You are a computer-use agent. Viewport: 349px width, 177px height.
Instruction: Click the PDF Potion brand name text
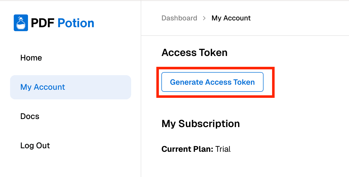[x=62, y=23]
